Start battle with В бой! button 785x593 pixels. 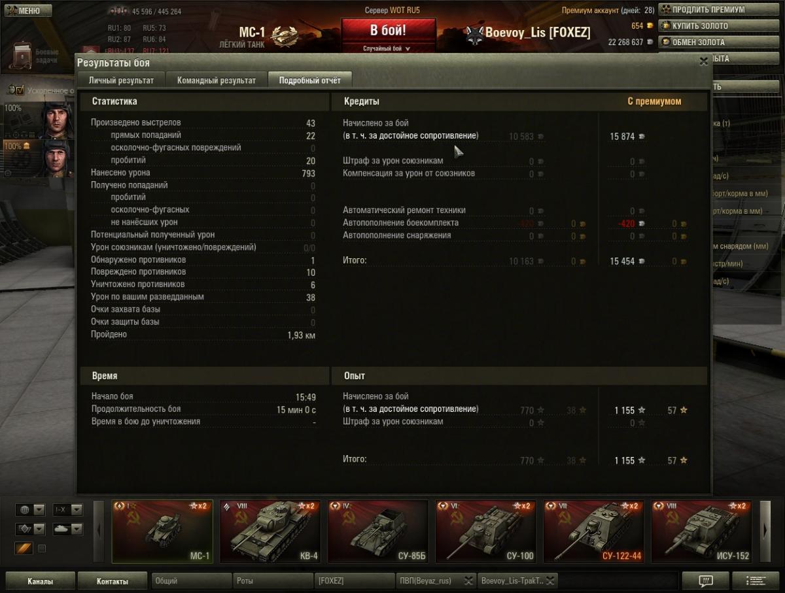pyautogui.click(x=388, y=30)
